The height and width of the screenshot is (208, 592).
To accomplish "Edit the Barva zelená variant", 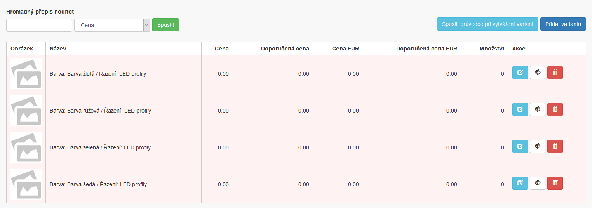I will pyautogui.click(x=520, y=146).
